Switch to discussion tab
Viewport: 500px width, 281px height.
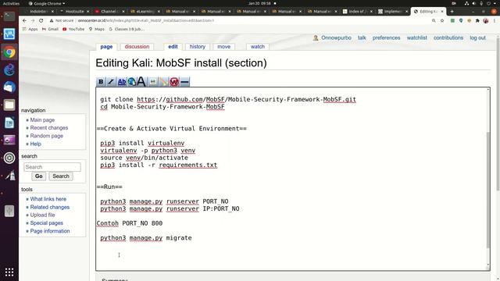pos(137,47)
